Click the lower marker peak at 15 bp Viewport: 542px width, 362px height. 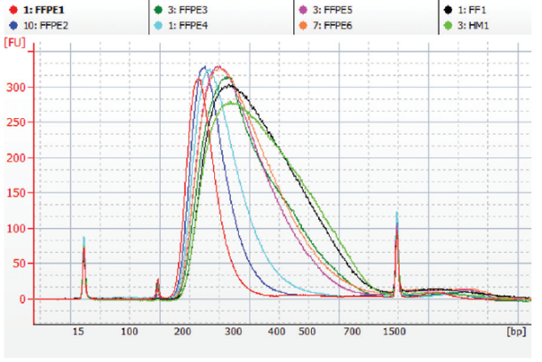point(84,253)
